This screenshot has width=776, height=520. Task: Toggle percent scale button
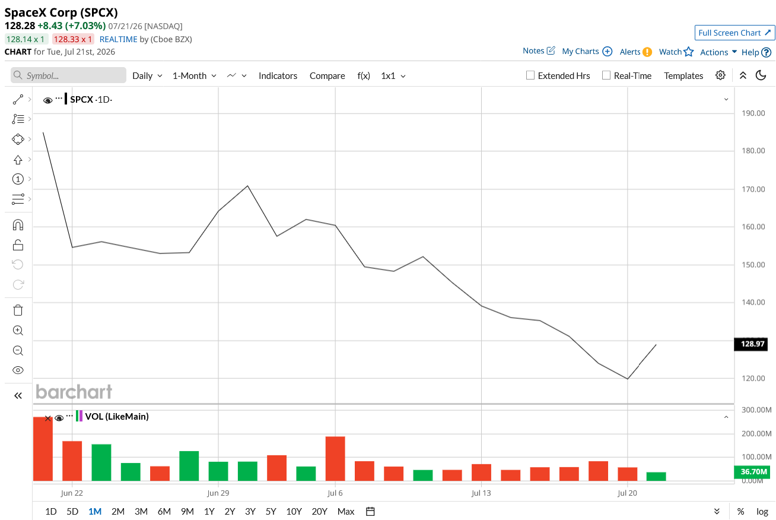tap(740, 511)
